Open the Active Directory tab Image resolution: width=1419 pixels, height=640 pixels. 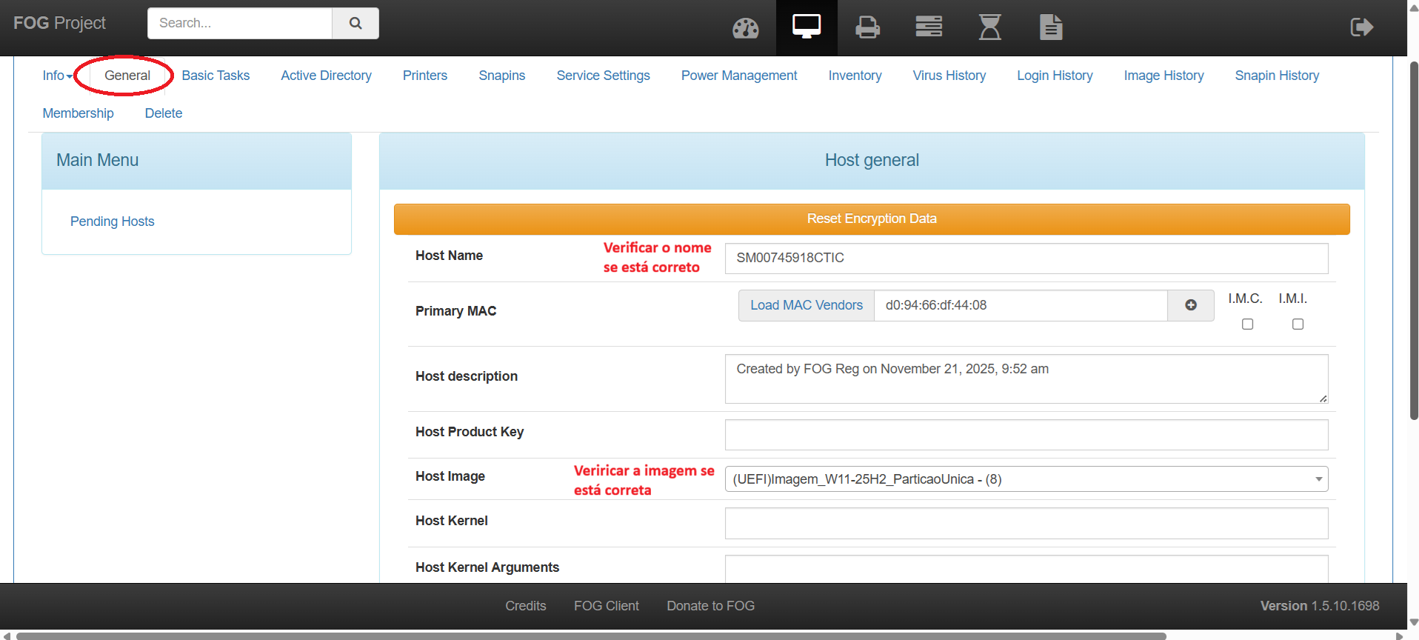[326, 76]
